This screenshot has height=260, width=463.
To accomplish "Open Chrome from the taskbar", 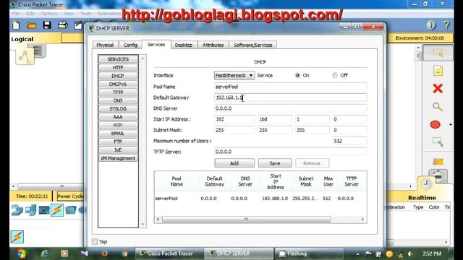I will pos(124,253).
